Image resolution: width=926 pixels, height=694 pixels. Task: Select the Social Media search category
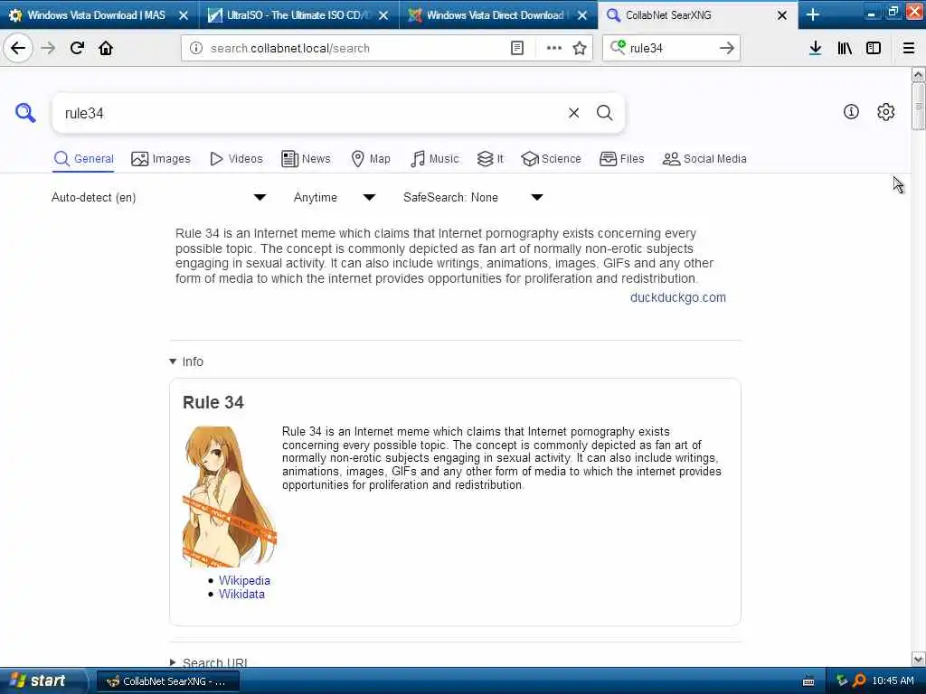click(704, 159)
